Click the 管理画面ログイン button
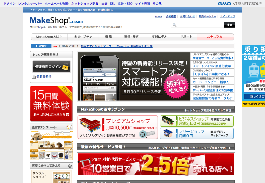This screenshot has height=183, width=265. click(x=51, y=67)
